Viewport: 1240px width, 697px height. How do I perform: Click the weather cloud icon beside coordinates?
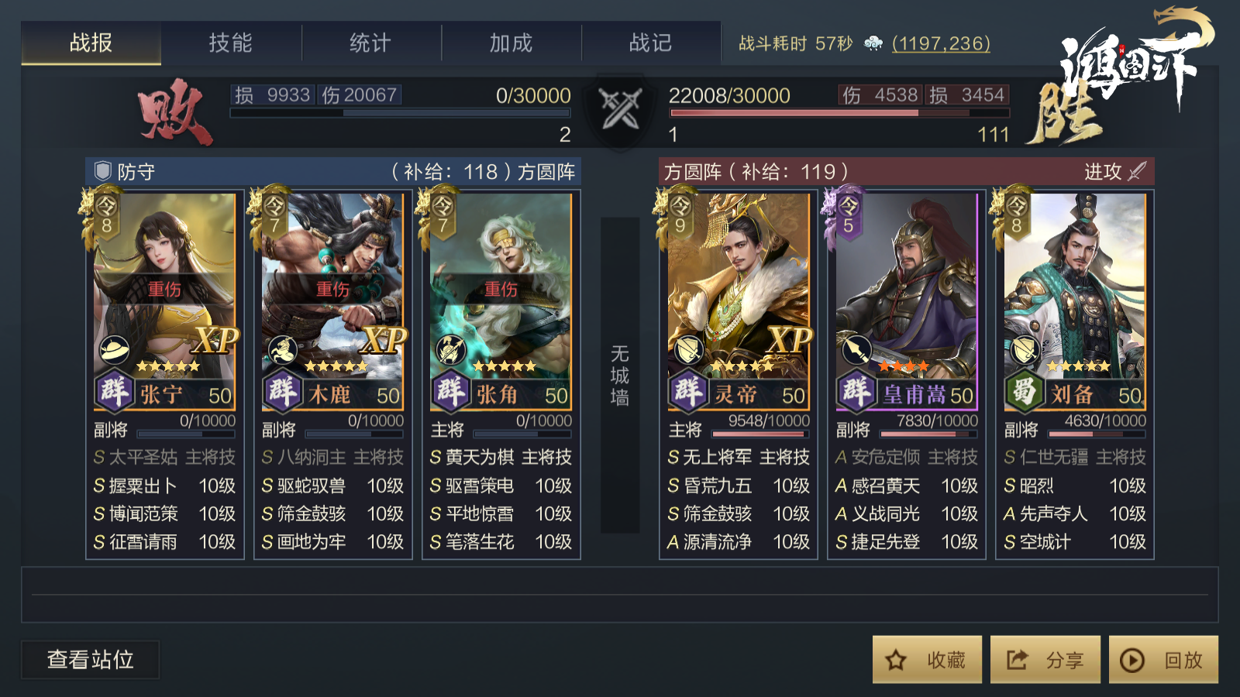click(x=873, y=43)
